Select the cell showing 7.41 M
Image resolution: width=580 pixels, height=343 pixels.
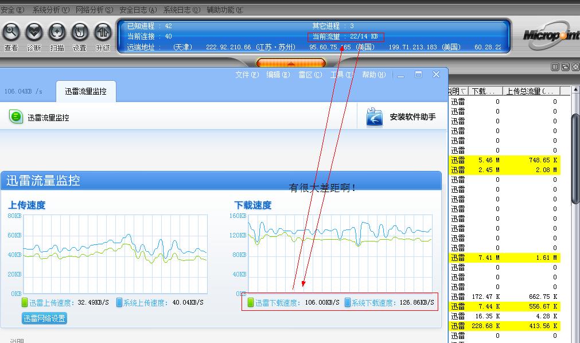pyautogui.click(x=489, y=258)
